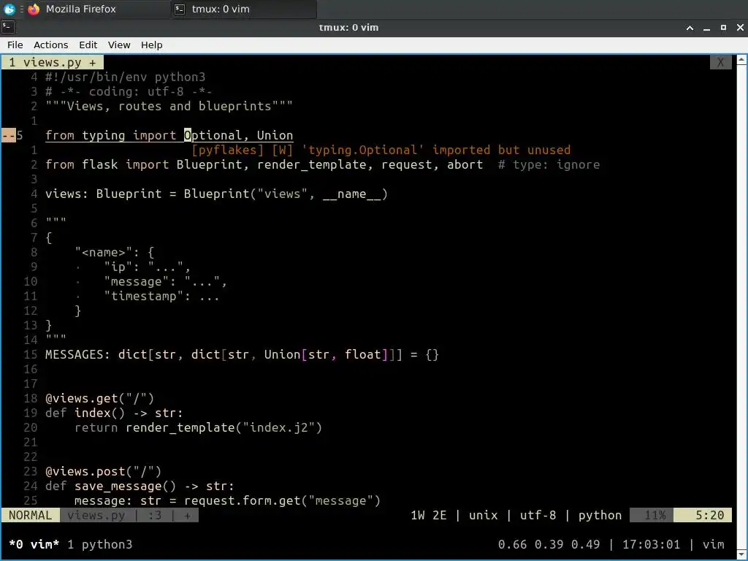748x561 pixels.
Task: Click the 'def index() -> str:' line
Action: [114, 413]
